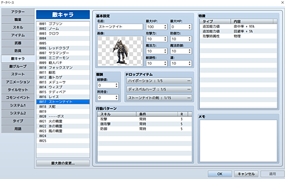
Task: Confirm with the OK button
Action: click(x=220, y=174)
